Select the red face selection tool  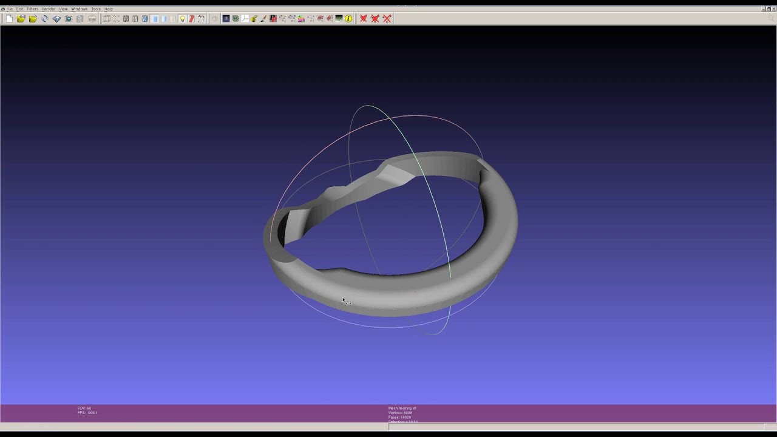320,19
